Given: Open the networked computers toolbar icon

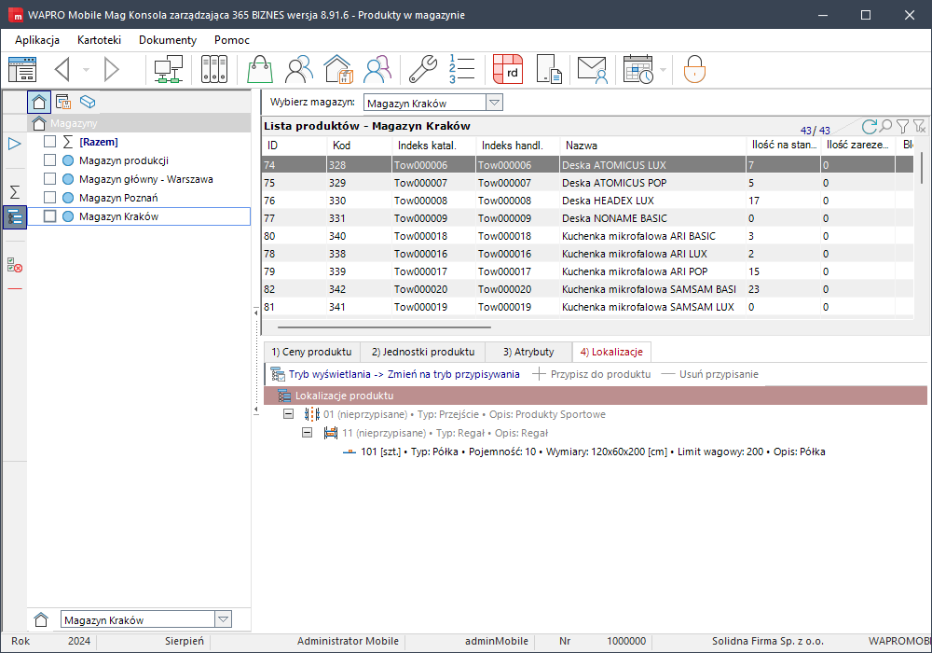Looking at the screenshot, I should 168,70.
